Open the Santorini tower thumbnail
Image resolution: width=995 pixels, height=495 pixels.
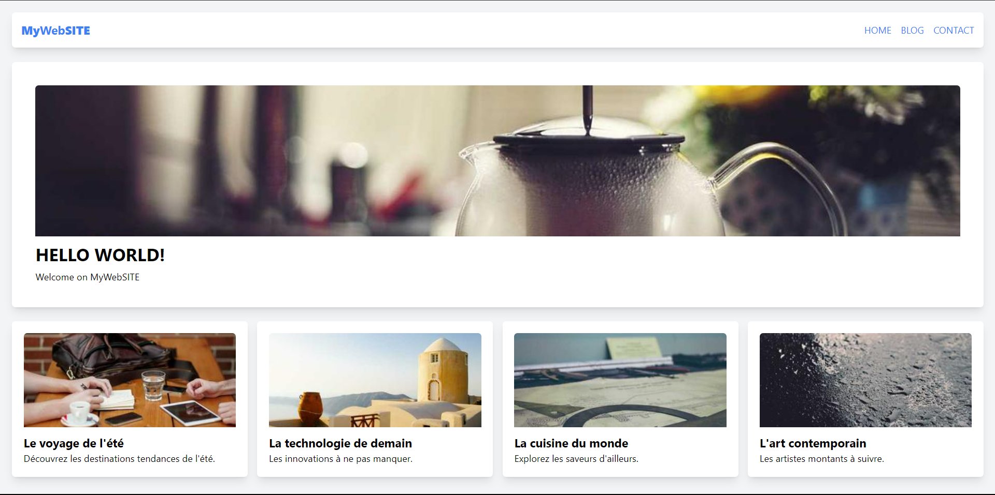coord(375,380)
